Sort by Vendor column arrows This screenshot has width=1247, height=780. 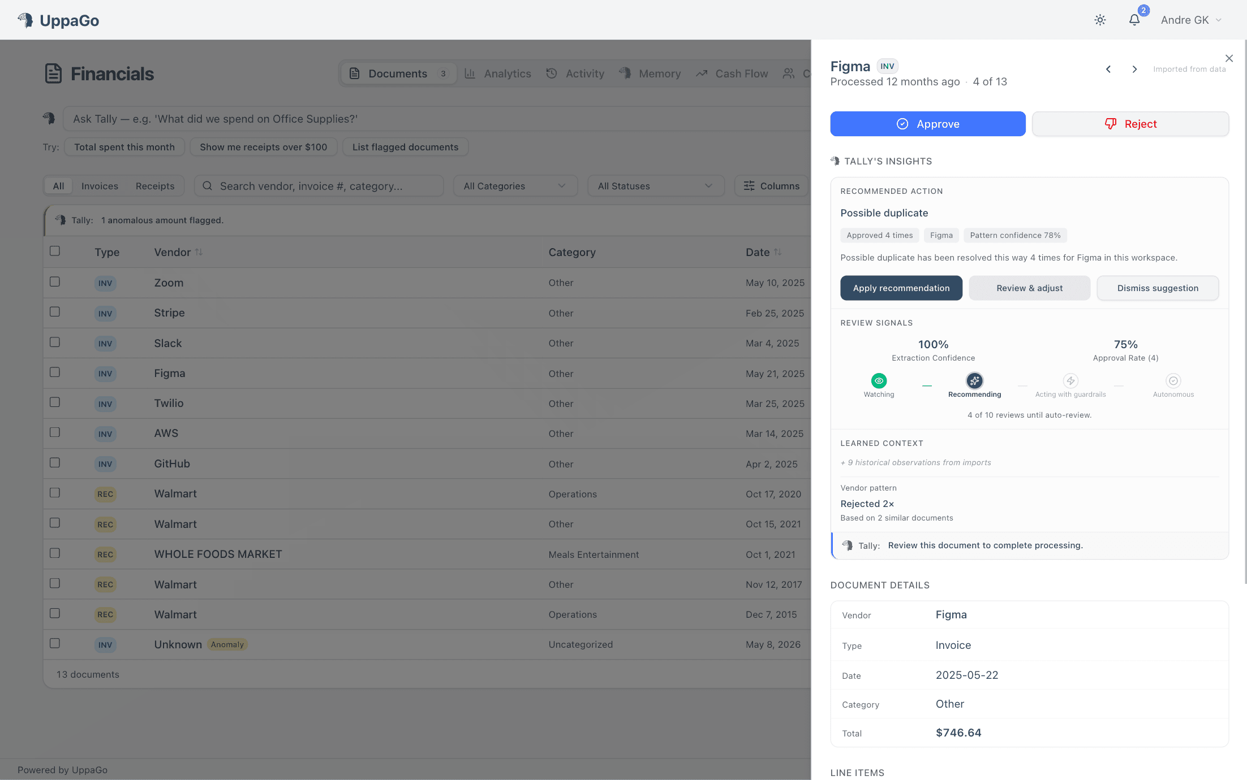click(x=199, y=252)
